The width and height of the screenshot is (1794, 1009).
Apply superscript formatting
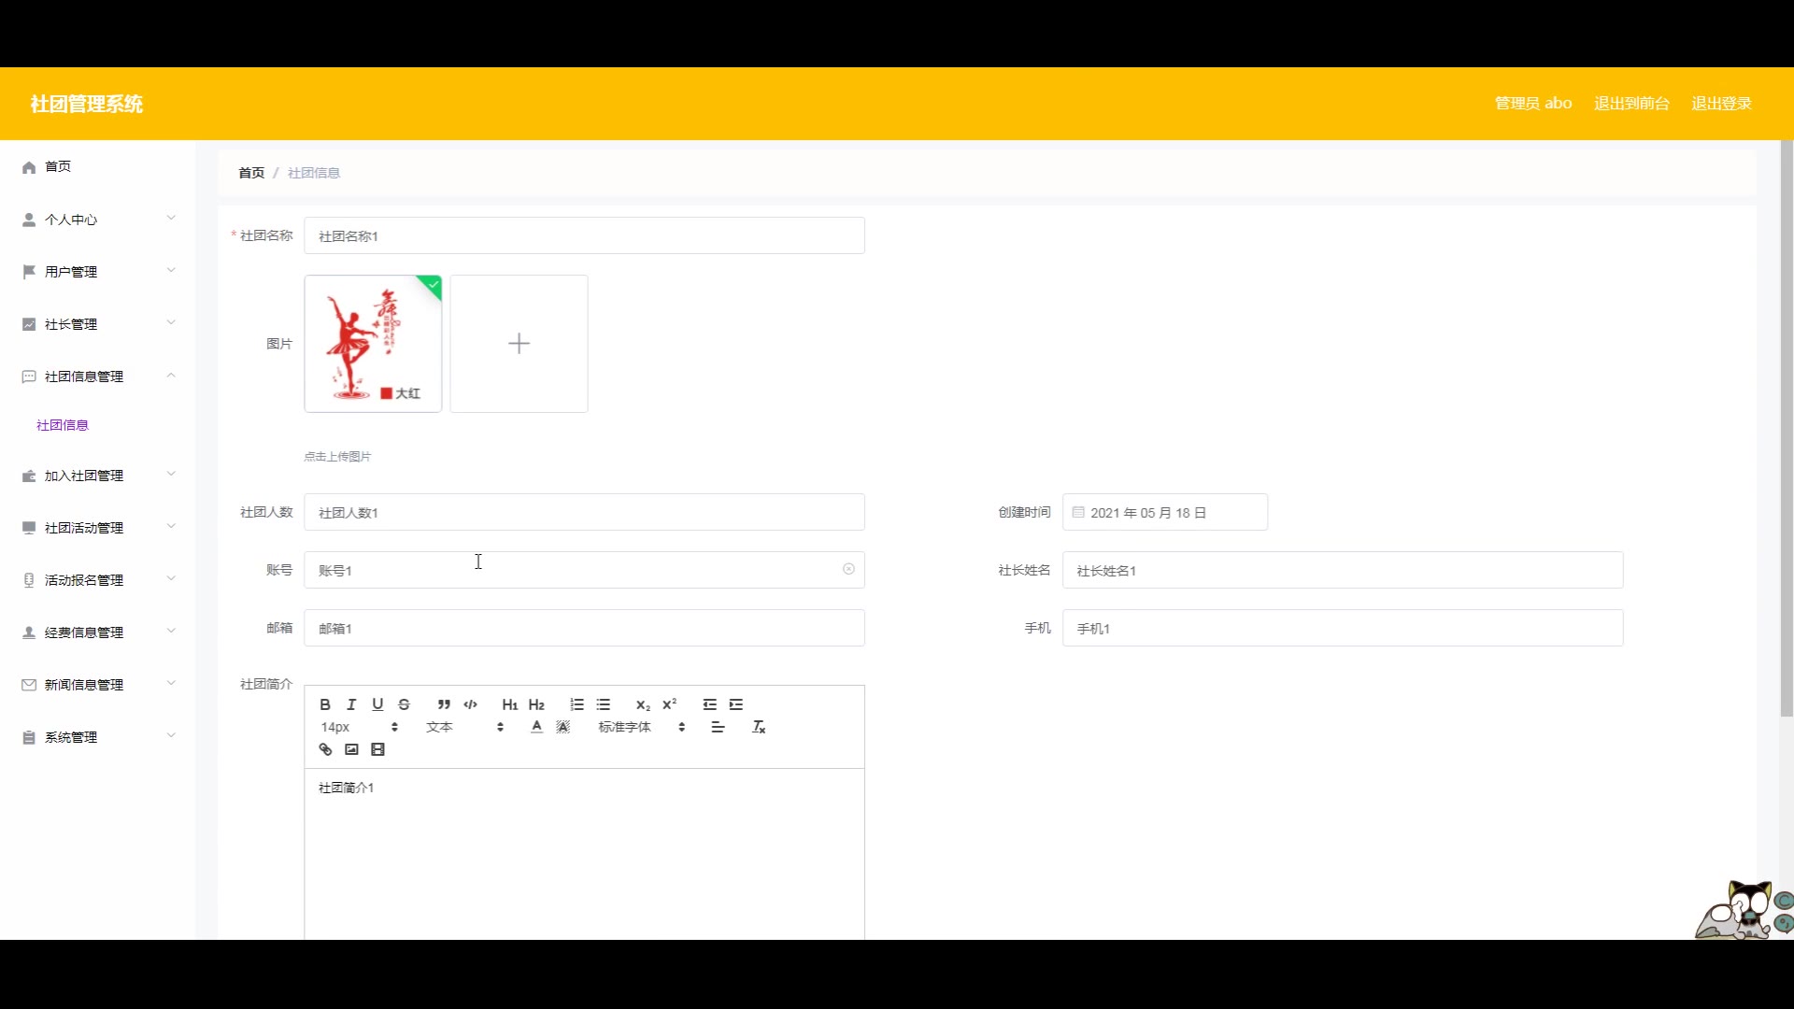669,704
